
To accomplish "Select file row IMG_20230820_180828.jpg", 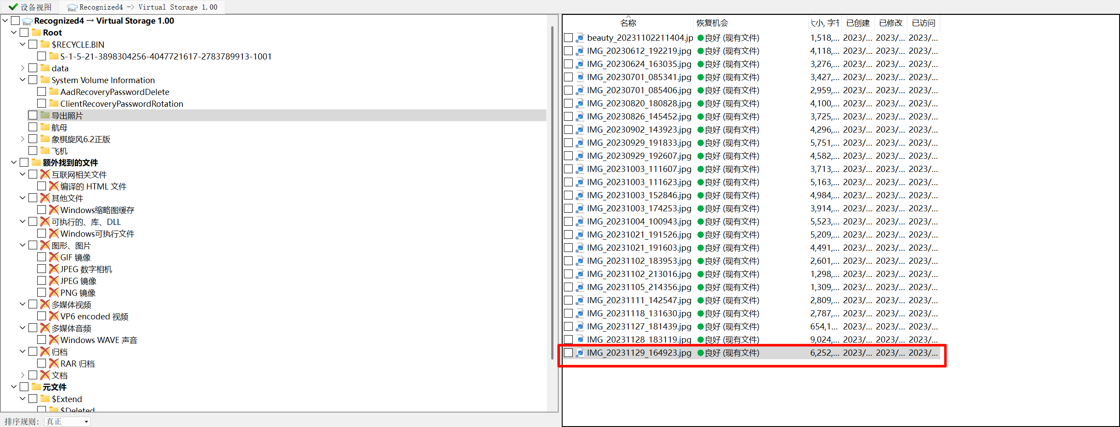I will (x=752, y=104).
